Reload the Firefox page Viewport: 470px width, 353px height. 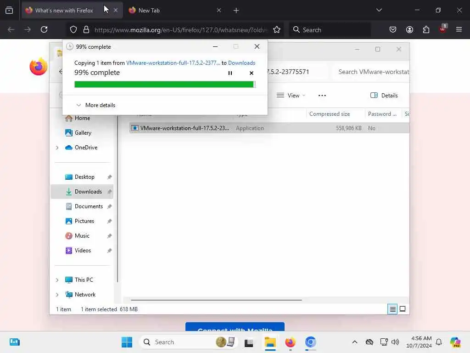(44, 29)
